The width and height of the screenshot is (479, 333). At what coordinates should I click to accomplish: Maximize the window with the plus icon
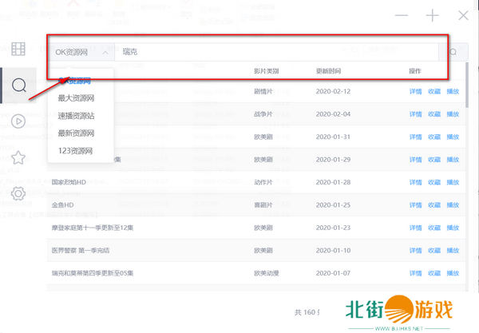click(x=433, y=15)
